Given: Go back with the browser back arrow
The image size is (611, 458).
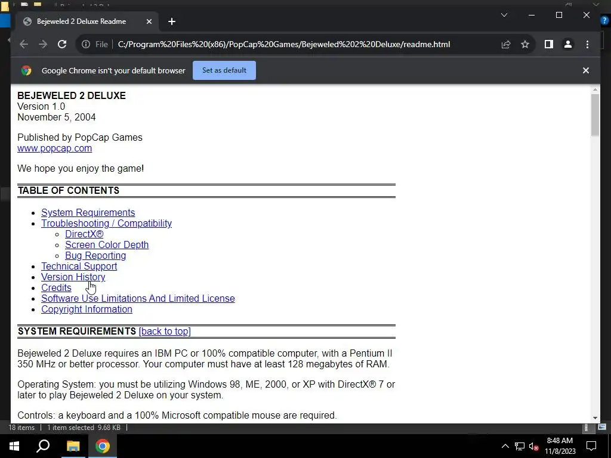Looking at the screenshot, I should pos(24,44).
